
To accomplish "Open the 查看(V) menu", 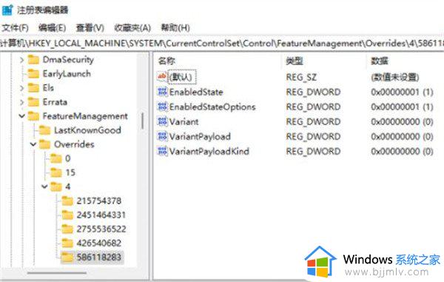I will [x=90, y=27].
